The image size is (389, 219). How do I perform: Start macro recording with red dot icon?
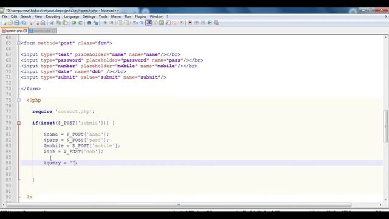190,23
